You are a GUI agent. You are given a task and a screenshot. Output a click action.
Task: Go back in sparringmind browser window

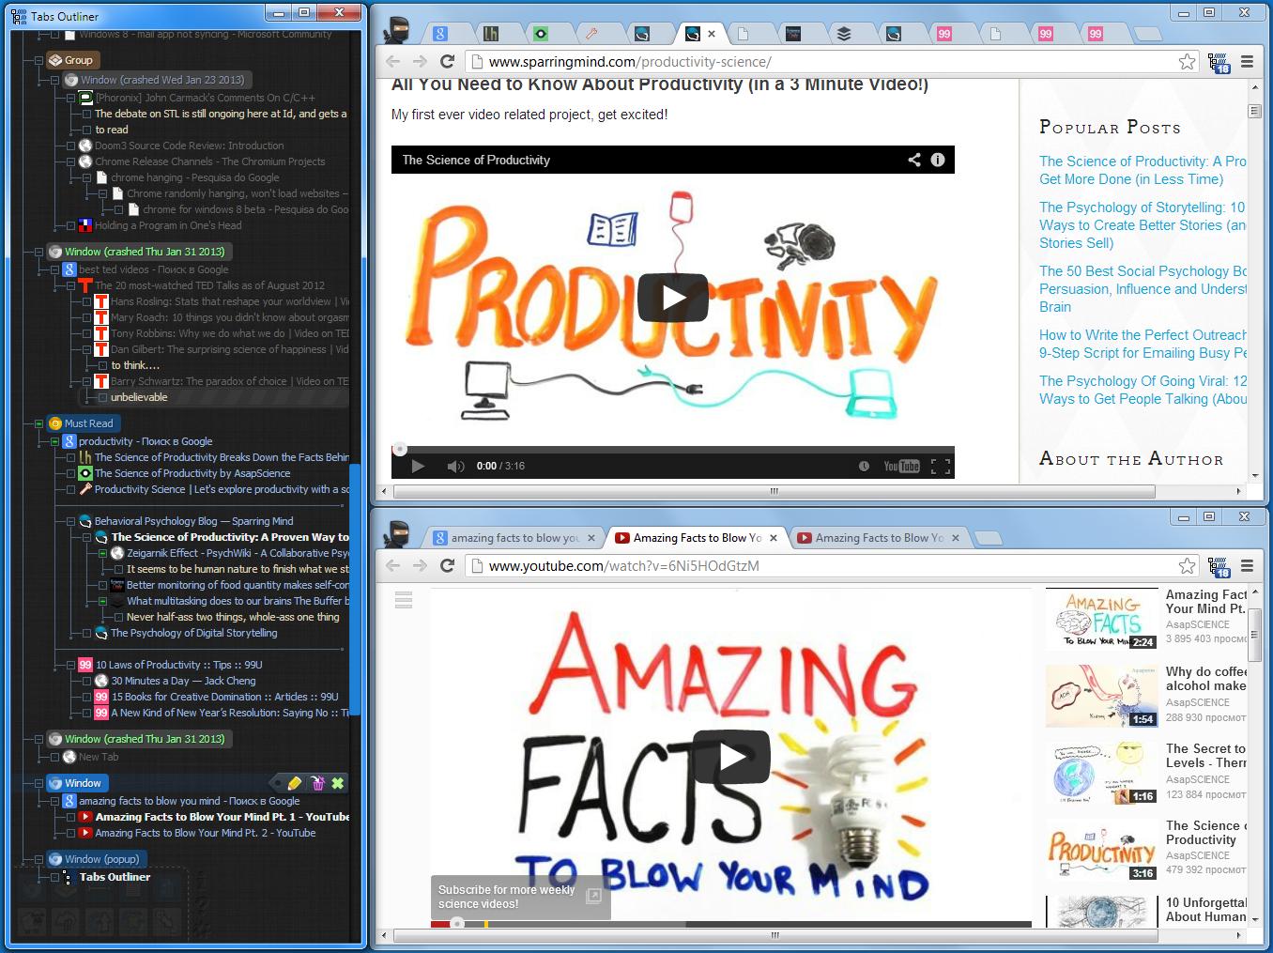393,62
